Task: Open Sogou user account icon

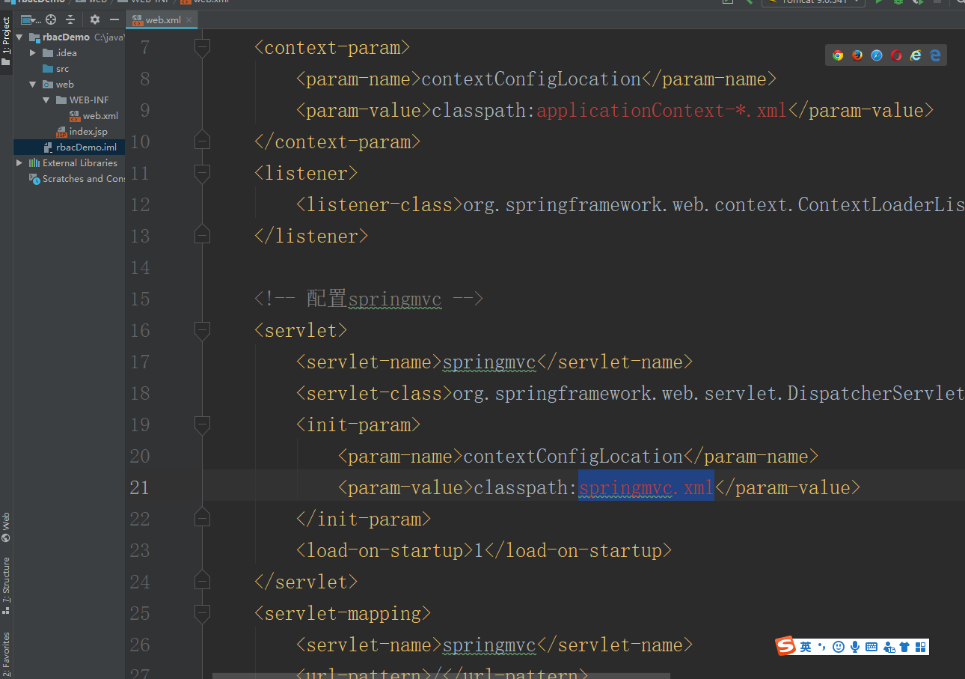Action: click(x=889, y=647)
